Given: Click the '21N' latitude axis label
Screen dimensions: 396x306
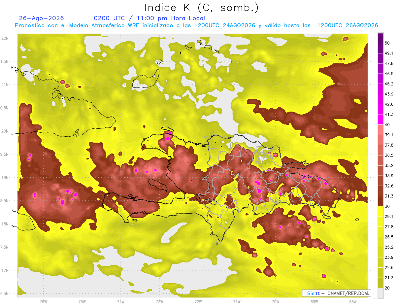Looking at the screenshot, I should [x=5, y=85].
